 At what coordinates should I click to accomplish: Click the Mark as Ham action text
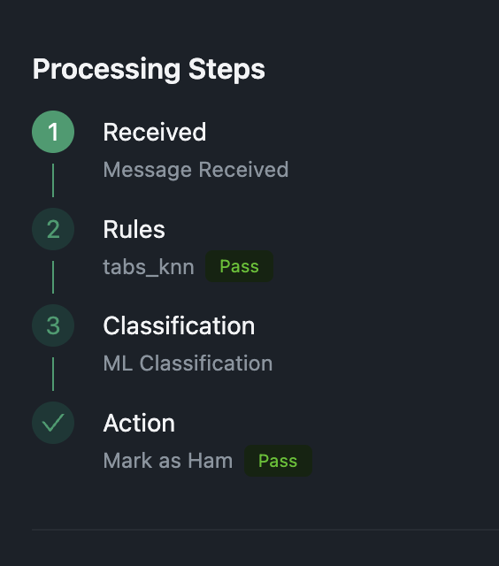click(x=168, y=461)
